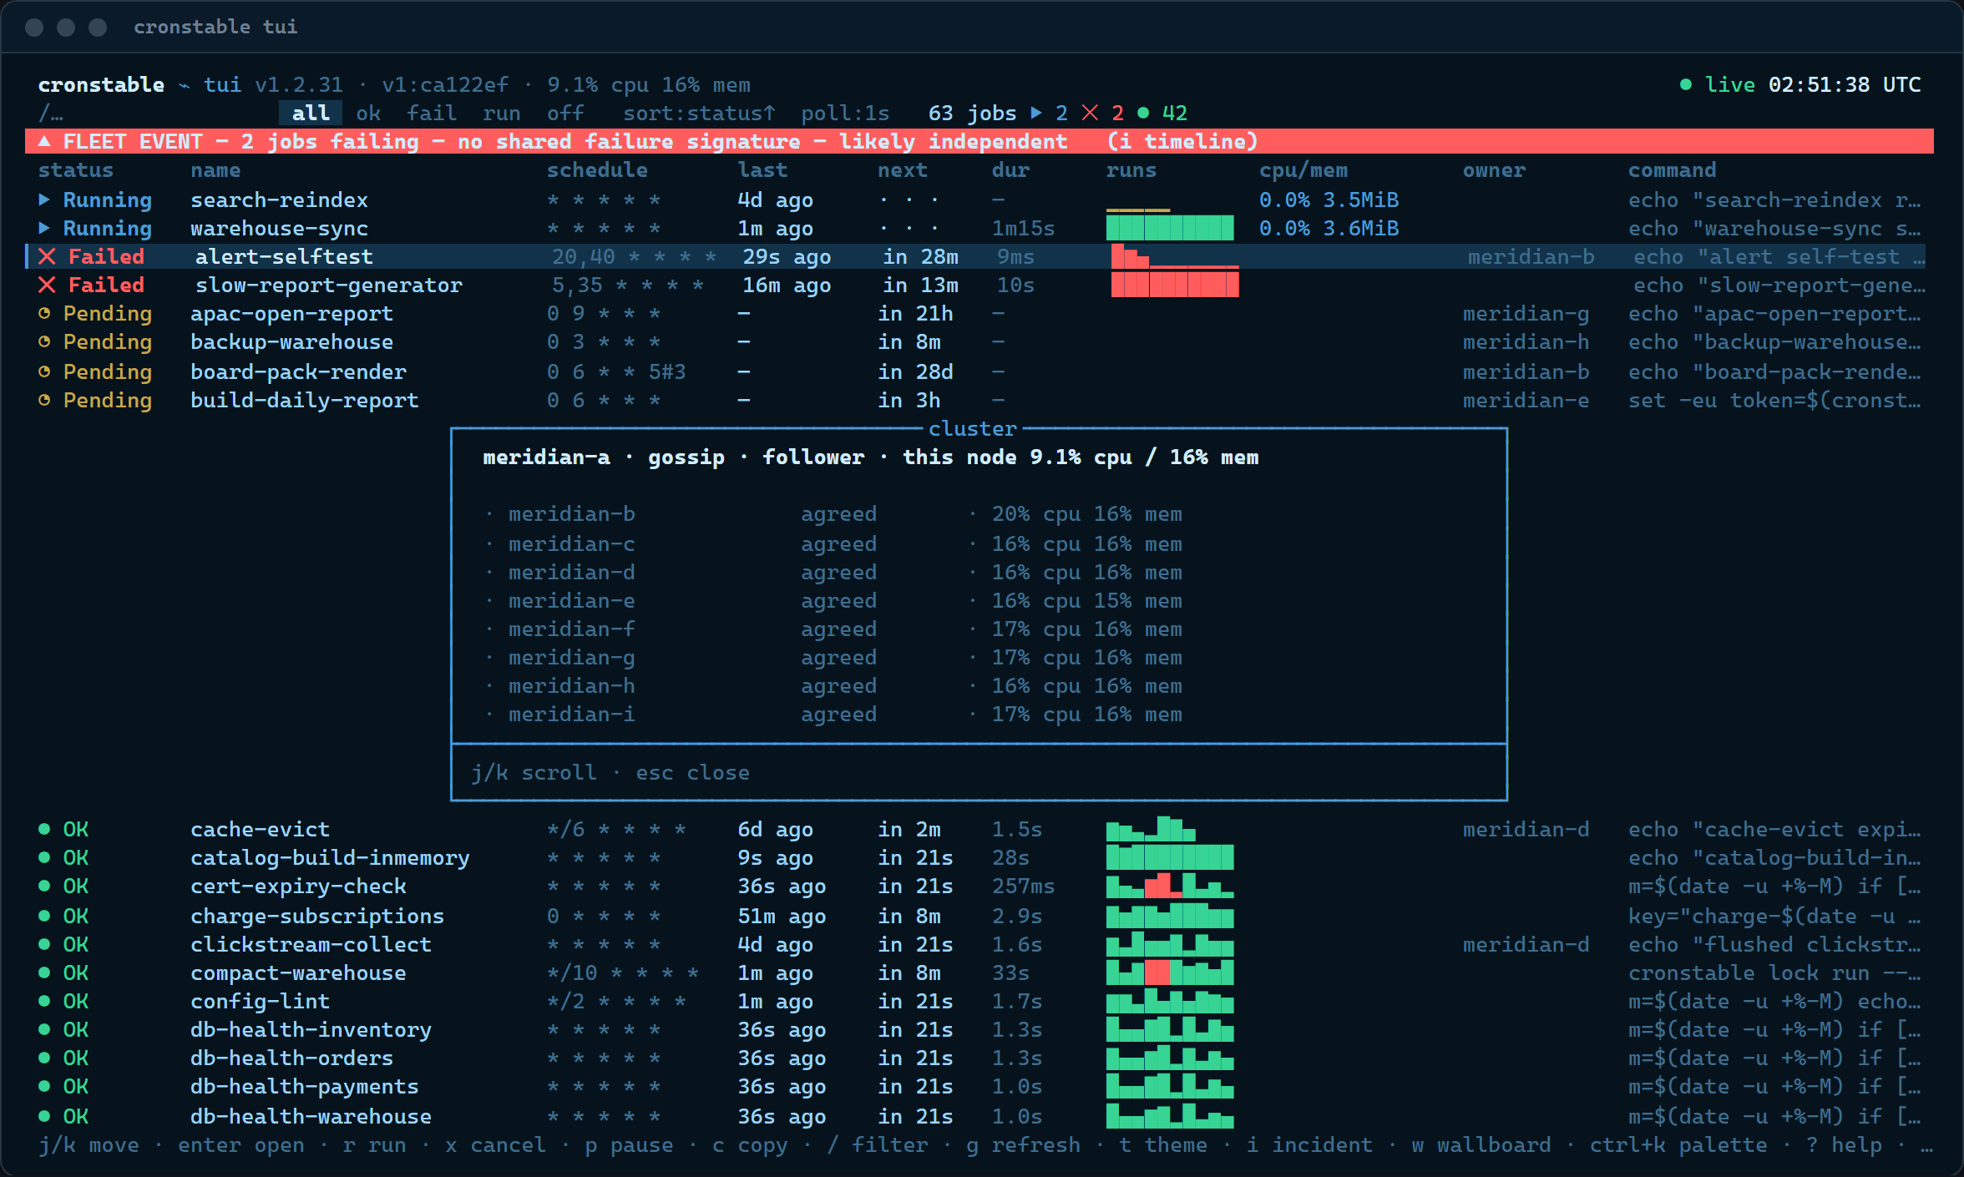This screenshot has width=1964, height=1177.
Task: Click 'w wallboard' in the bottom key hints
Action: (1481, 1144)
